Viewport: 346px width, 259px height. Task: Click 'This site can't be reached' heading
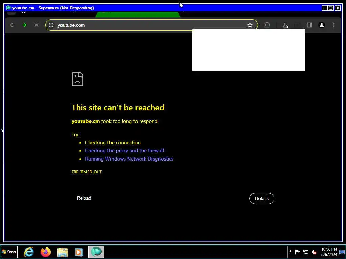[x=118, y=108]
